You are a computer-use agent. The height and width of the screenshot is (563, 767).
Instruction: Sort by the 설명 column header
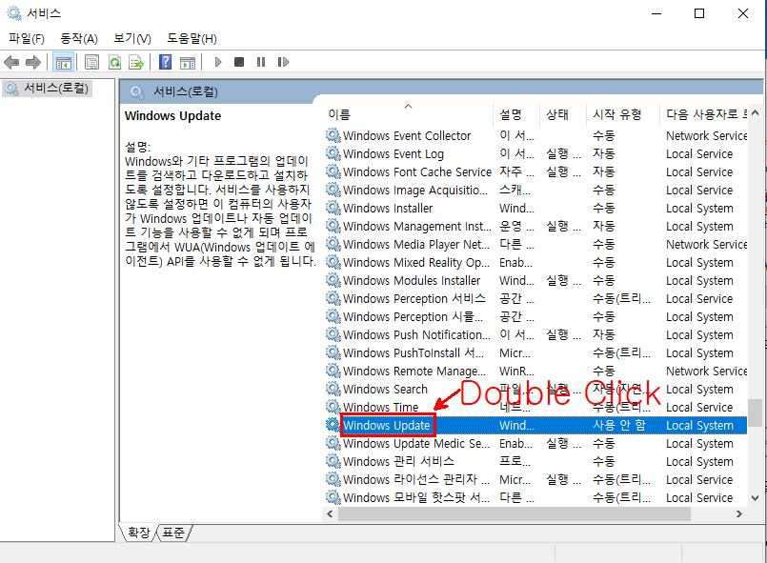point(516,114)
